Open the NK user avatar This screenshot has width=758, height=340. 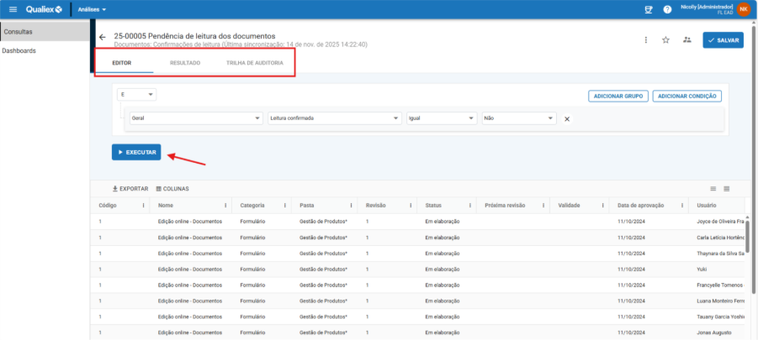743,9
